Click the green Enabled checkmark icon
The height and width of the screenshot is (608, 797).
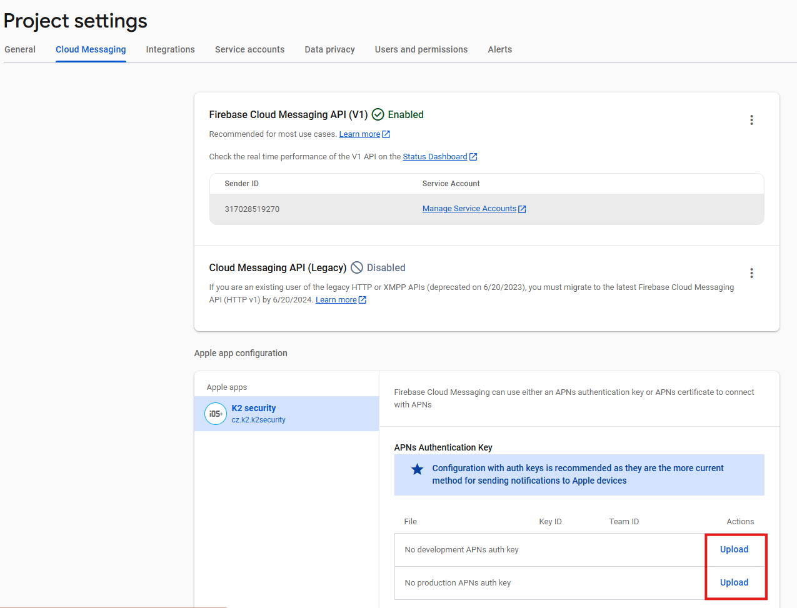(378, 114)
